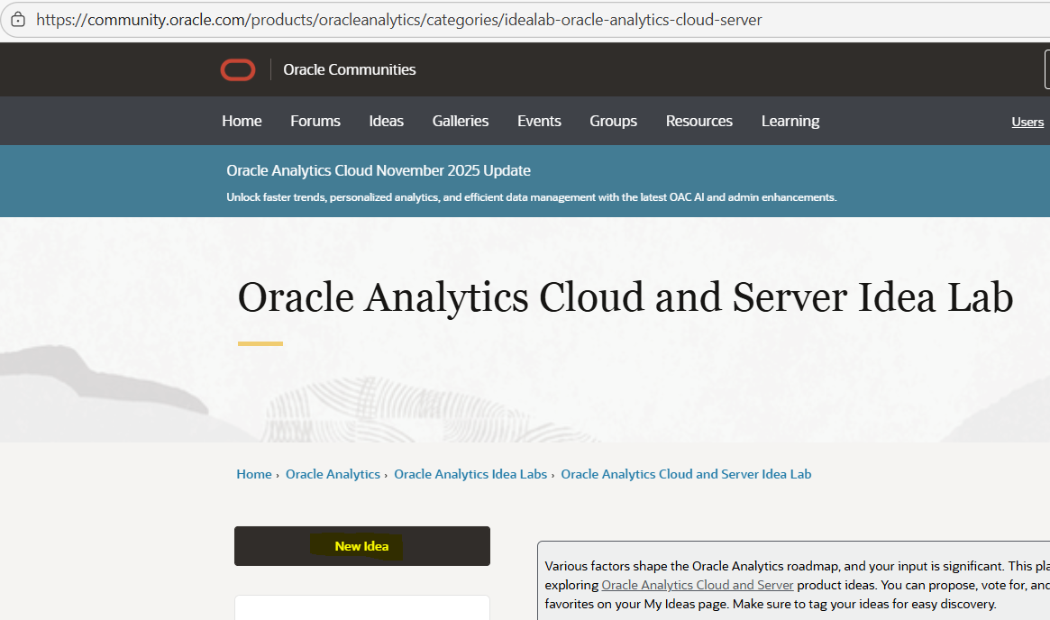This screenshot has height=620, width=1050.
Task: Click Oracle Analytics breadcrumb link
Action: click(333, 474)
